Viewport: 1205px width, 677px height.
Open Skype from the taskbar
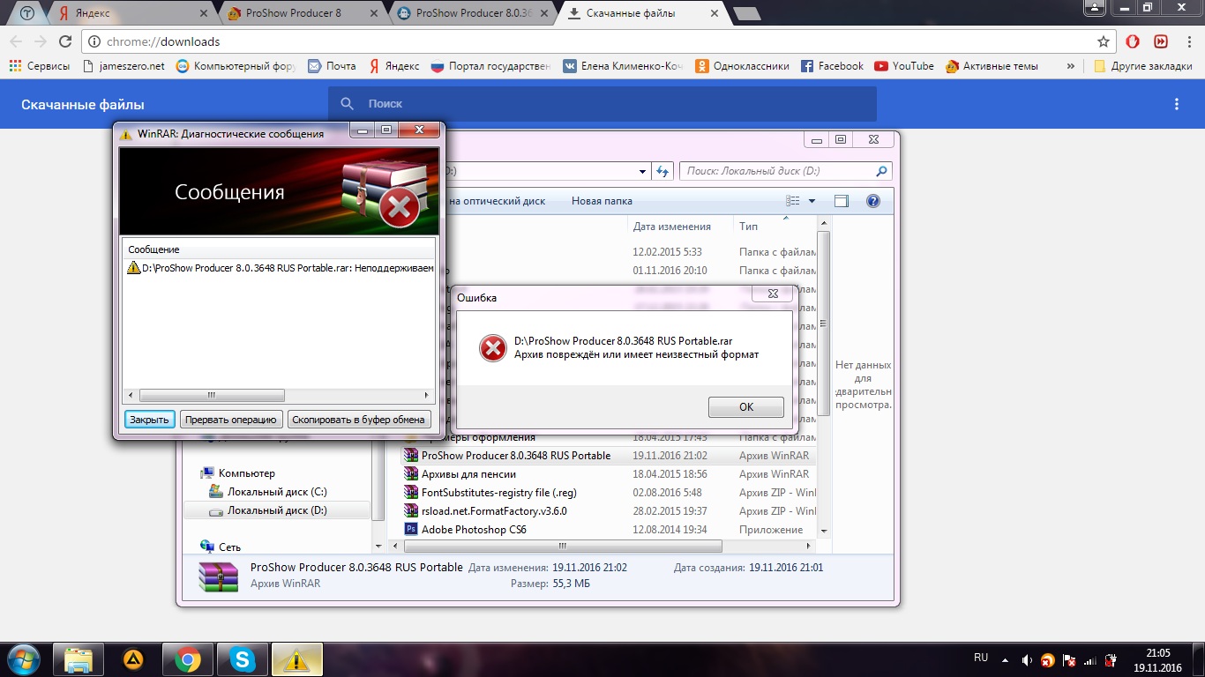pos(242,659)
